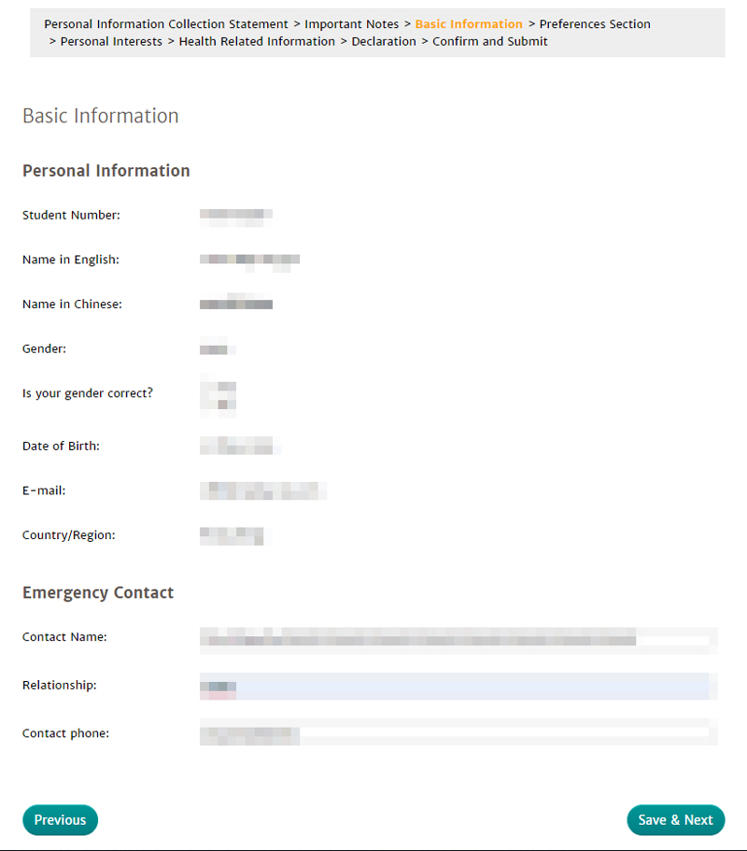Open the Personal Interests step
Image resolution: width=747 pixels, height=851 pixels.
[111, 41]
